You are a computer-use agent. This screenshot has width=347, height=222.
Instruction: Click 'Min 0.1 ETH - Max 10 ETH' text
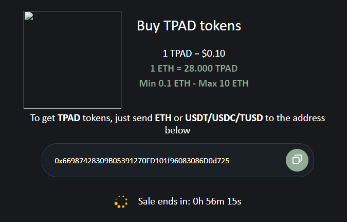click(x=194, y=83)
